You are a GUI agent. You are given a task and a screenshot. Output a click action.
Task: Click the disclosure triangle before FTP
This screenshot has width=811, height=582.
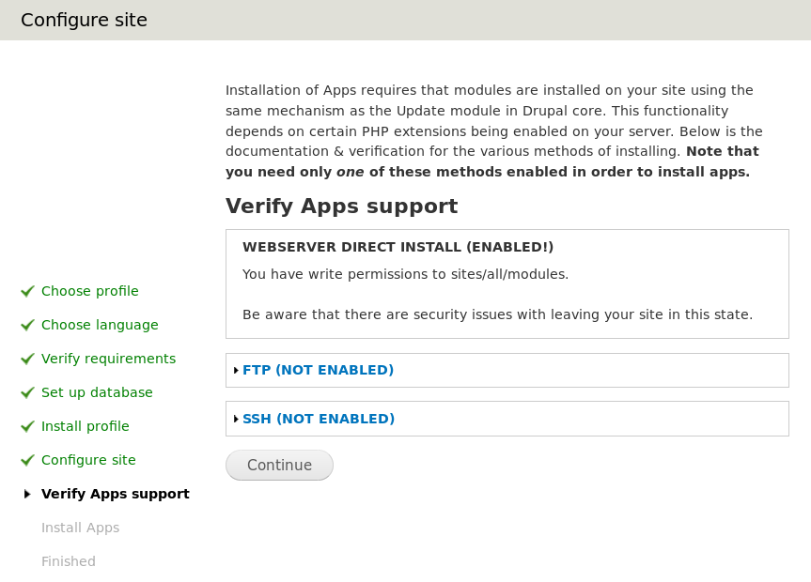click(x=236, y=370)
